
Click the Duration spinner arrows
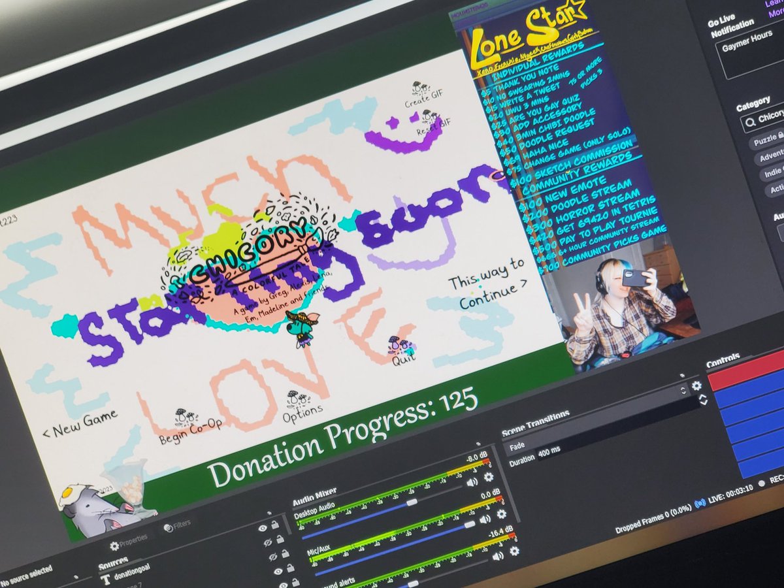coord(702,400)
